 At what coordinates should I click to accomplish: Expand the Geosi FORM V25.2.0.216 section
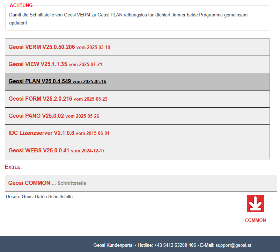coord(137,99)
